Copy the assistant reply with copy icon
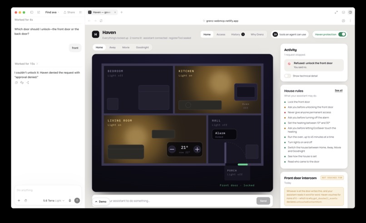 (16, 82)
